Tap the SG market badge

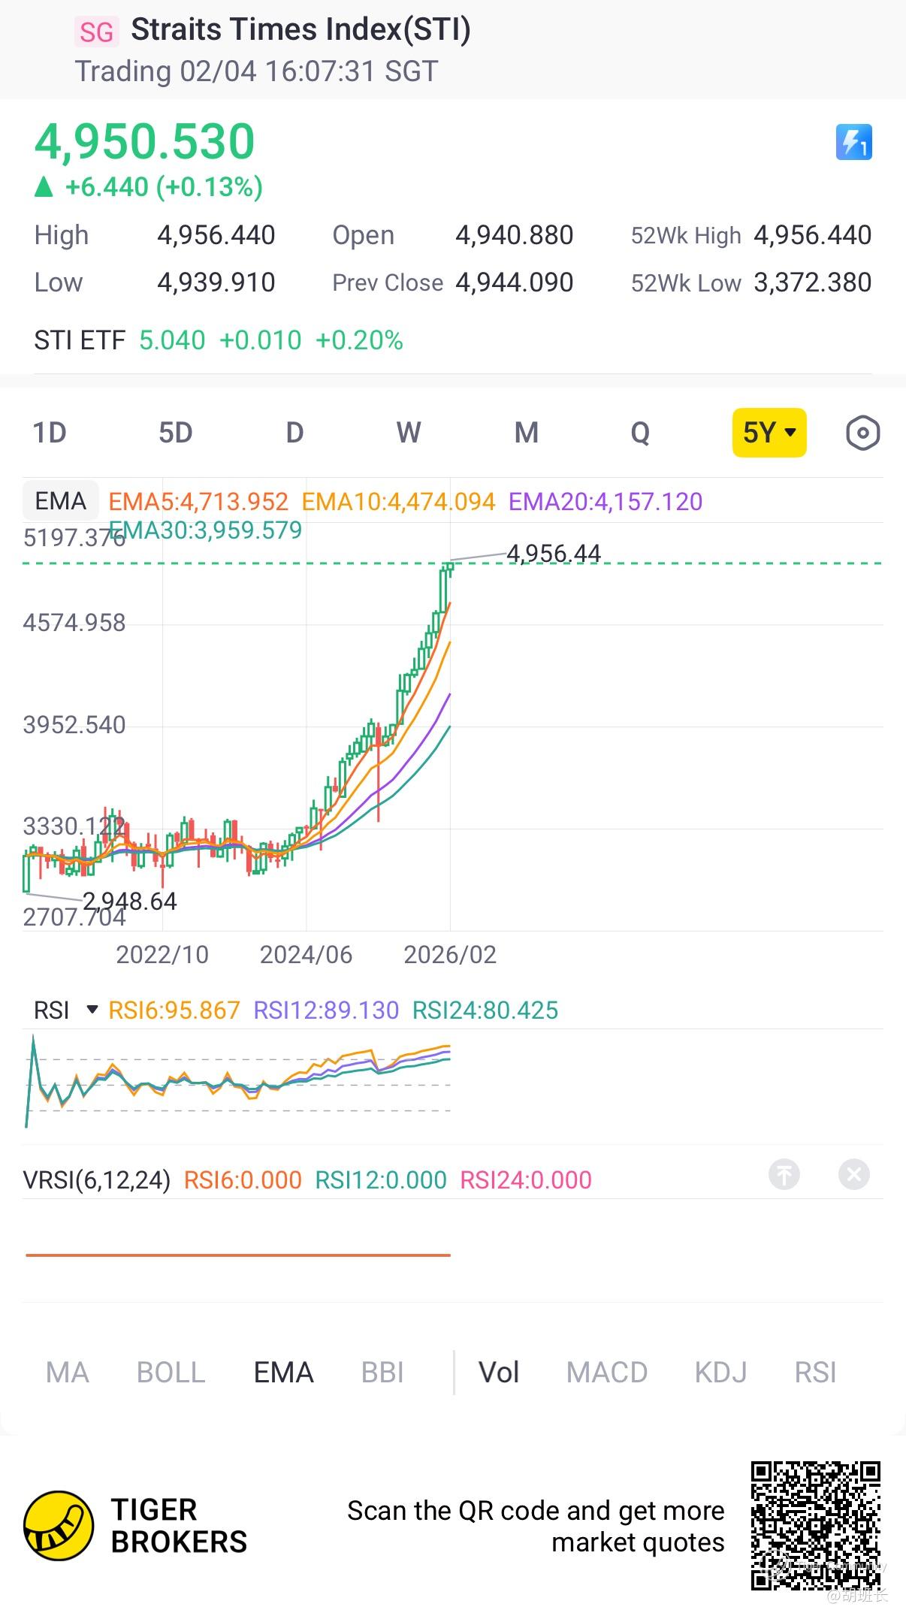point(96,32)
